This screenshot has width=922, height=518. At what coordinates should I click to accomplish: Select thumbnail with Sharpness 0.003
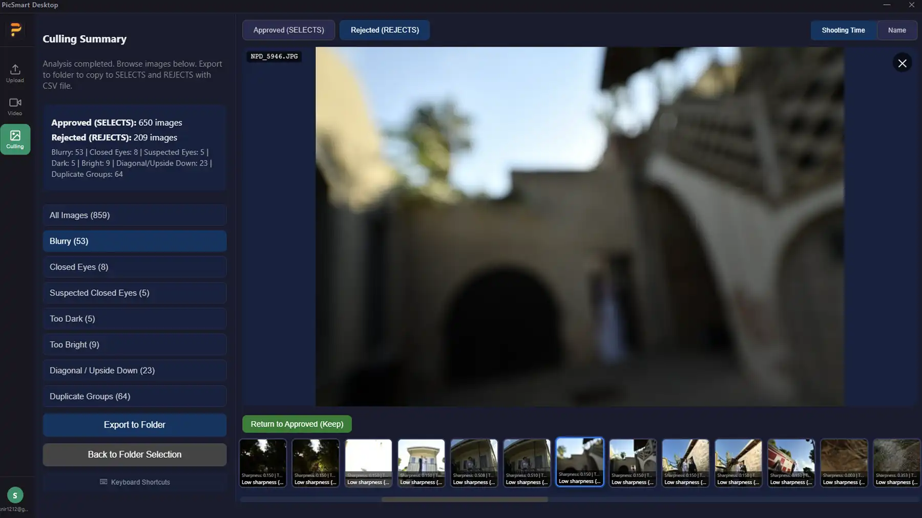tap(844, 463)
